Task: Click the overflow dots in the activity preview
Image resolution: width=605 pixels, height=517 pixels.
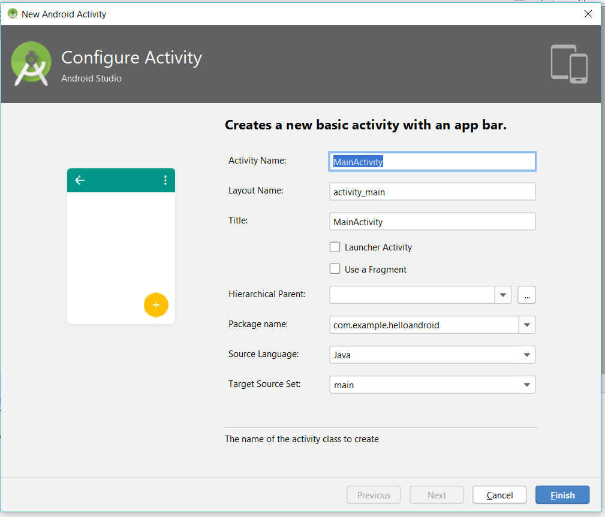Action: [165, 180]
